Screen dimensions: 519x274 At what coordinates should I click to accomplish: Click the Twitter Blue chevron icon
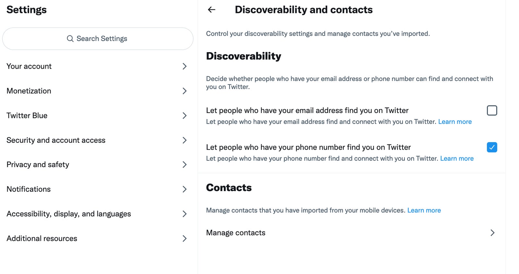[185, 116]
